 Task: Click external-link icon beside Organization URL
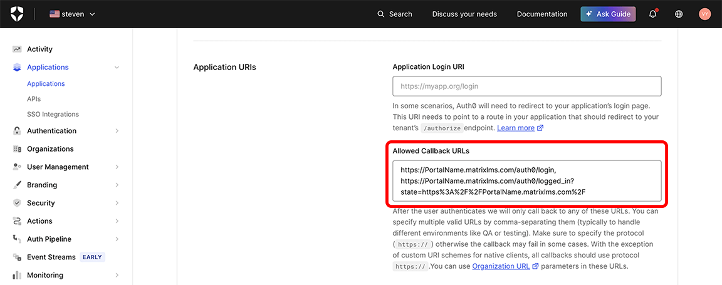tap(535, 266)
